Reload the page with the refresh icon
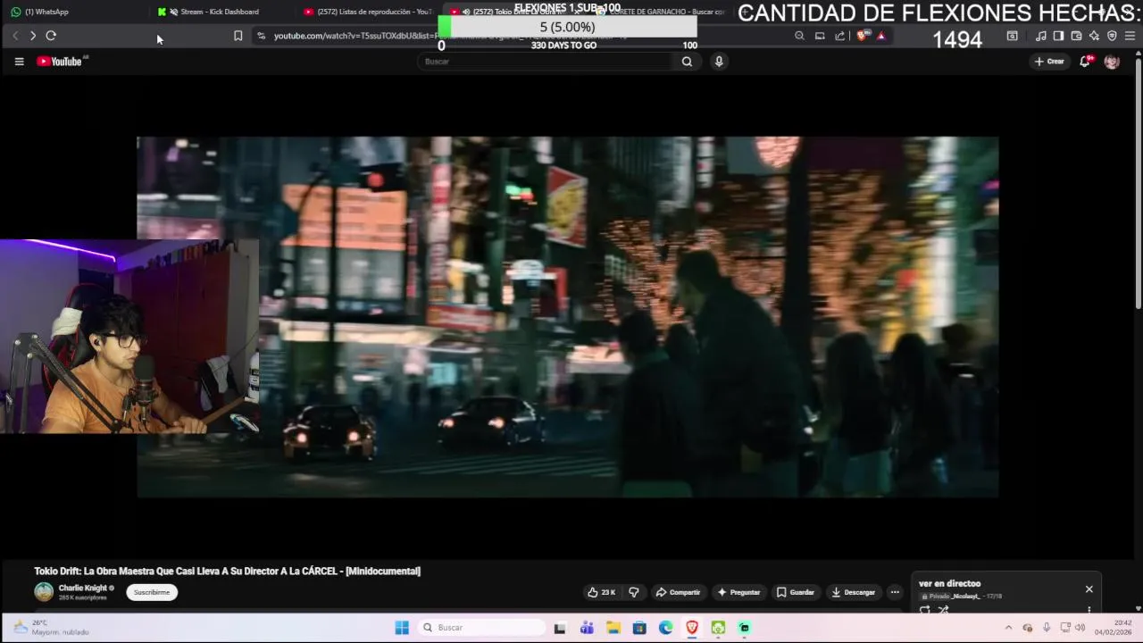Viewport: 1143px width, 643px height. [x=51, y=36]
